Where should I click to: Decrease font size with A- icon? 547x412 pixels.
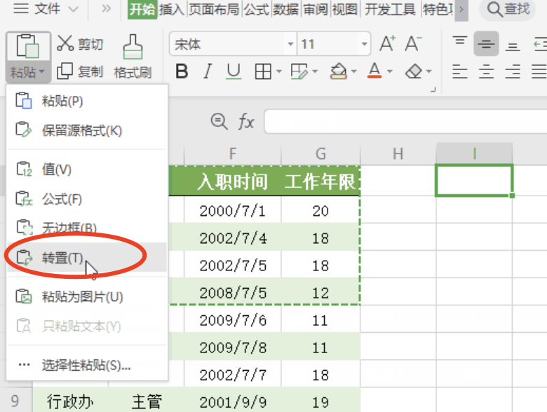tap(413, 44)
